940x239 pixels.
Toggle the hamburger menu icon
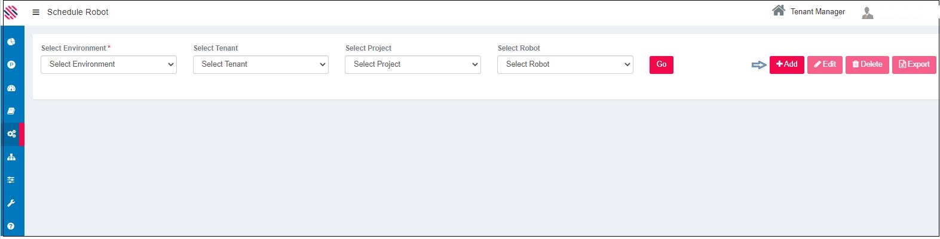(36, 12)
